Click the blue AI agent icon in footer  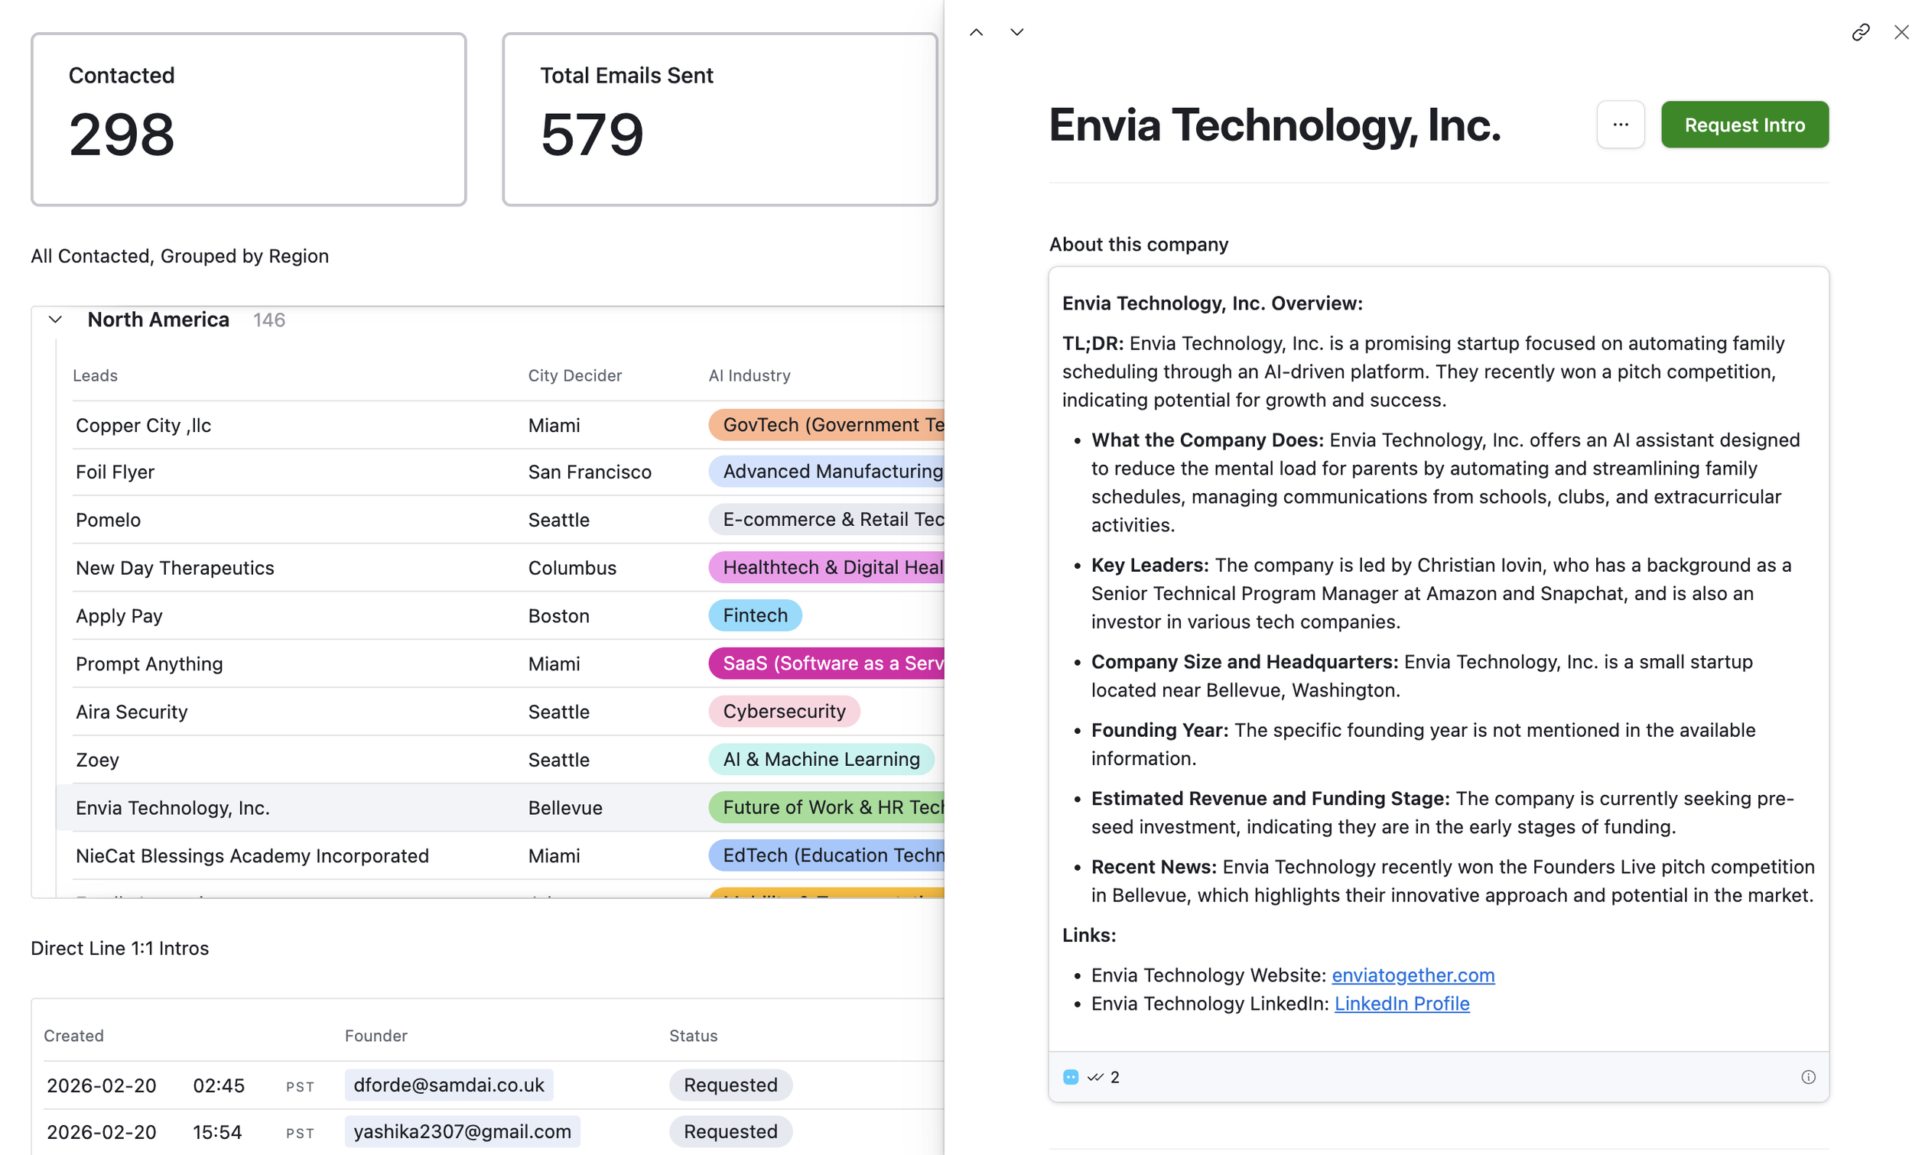(x=1071, y=1077)
